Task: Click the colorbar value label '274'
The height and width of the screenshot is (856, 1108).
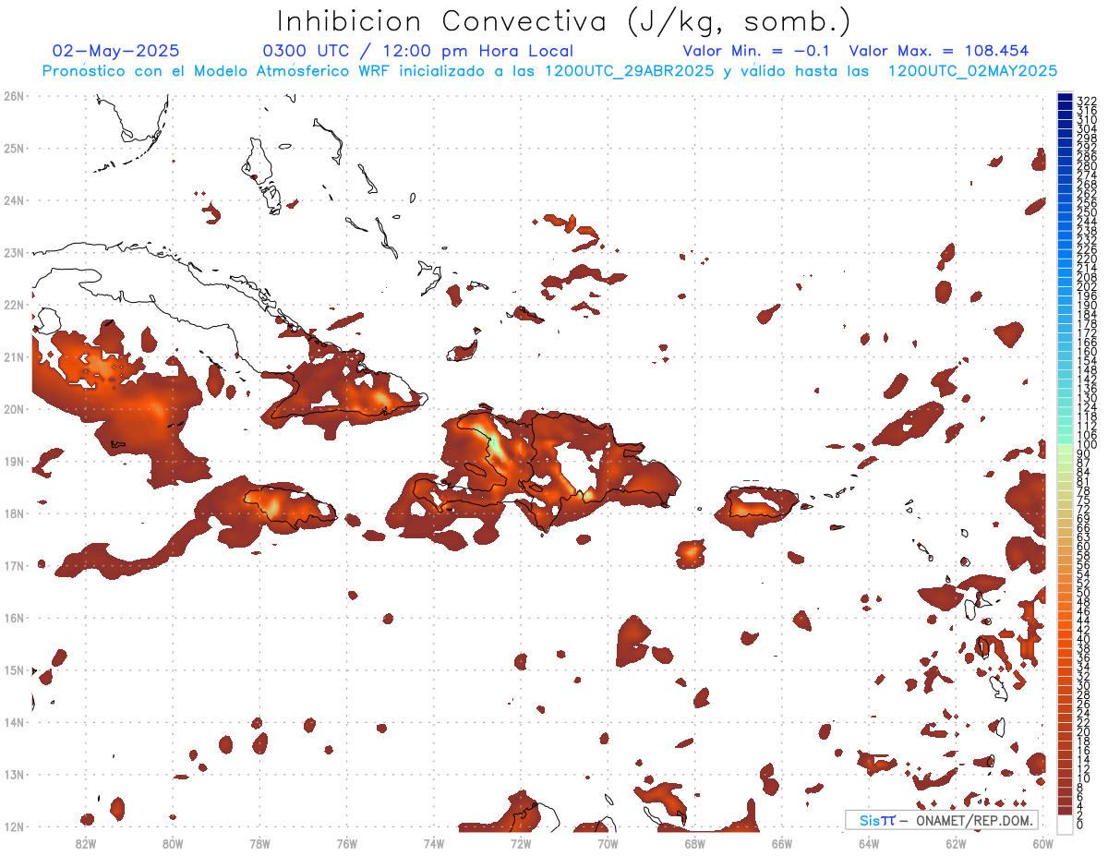Action: pyautogui.click(x=1087, y=175)
